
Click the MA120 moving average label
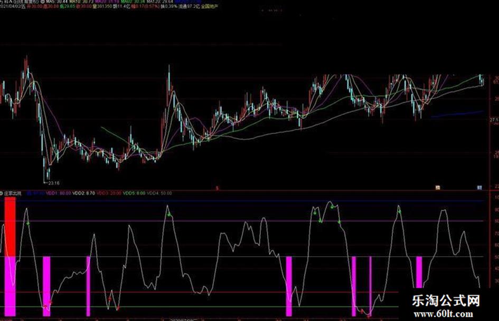pyautogui.click(x=160, y=2)
